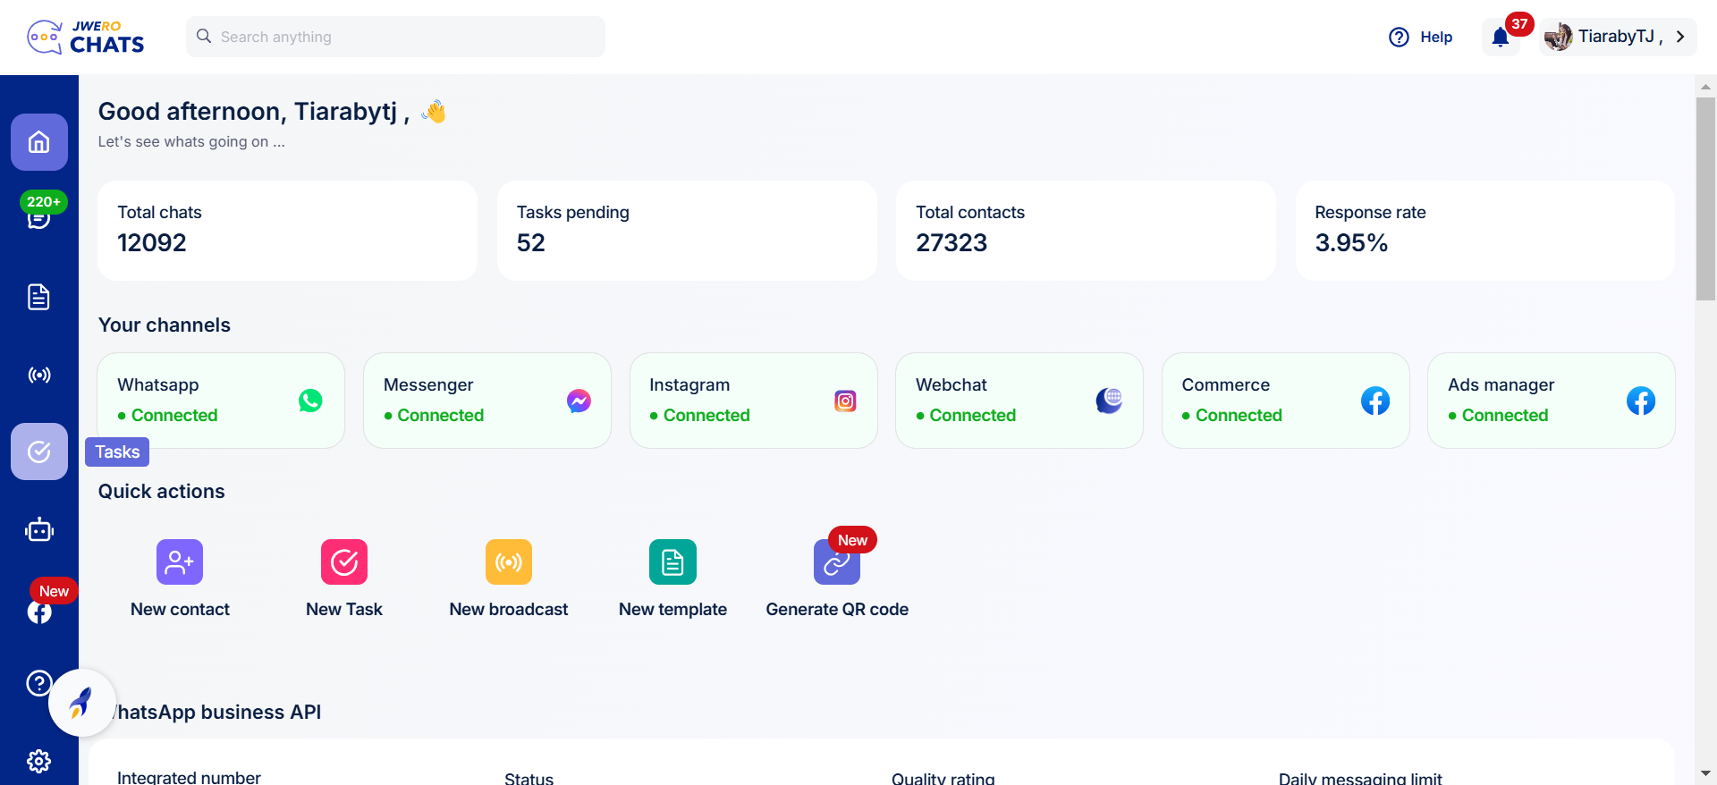Click the rocket floating button
The height and width of the screenshot is (785, 1717).
(x=81, y=703)
